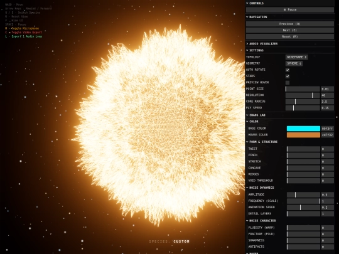This screenshot has height=254, width=339.
Task: Click the Detail Layers slider
Action: pyautogui.click(x=303, y=214)
